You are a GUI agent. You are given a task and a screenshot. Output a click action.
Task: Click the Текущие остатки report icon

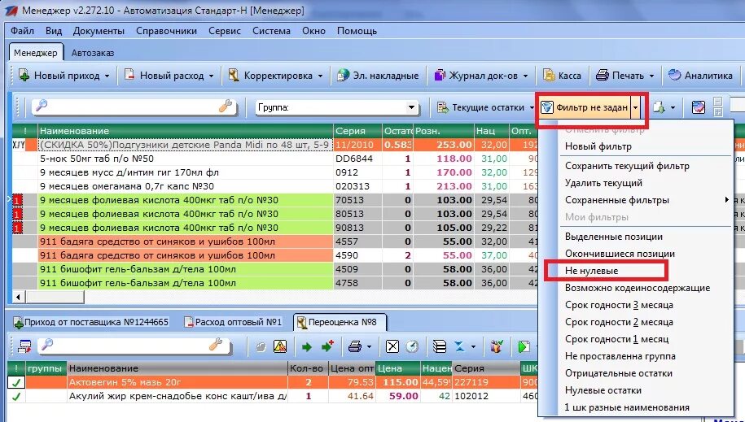442,108
